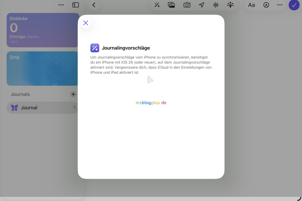Toggle the sidebar panel icon

[x=75, y=5]
